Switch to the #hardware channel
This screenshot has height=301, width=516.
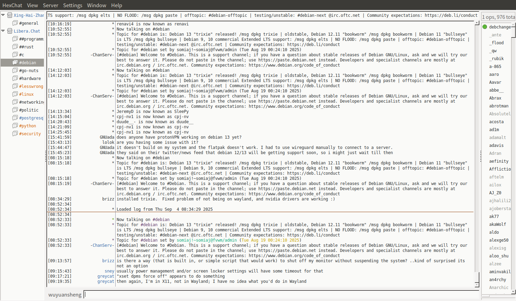pos(30,78)
